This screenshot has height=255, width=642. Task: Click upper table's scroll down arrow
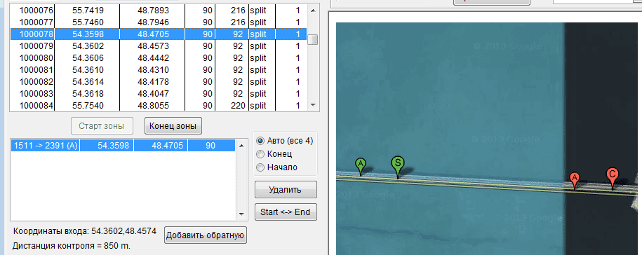[313, 105]
